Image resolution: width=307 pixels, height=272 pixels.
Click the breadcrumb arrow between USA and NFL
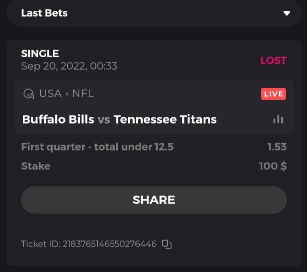(67, 94)
